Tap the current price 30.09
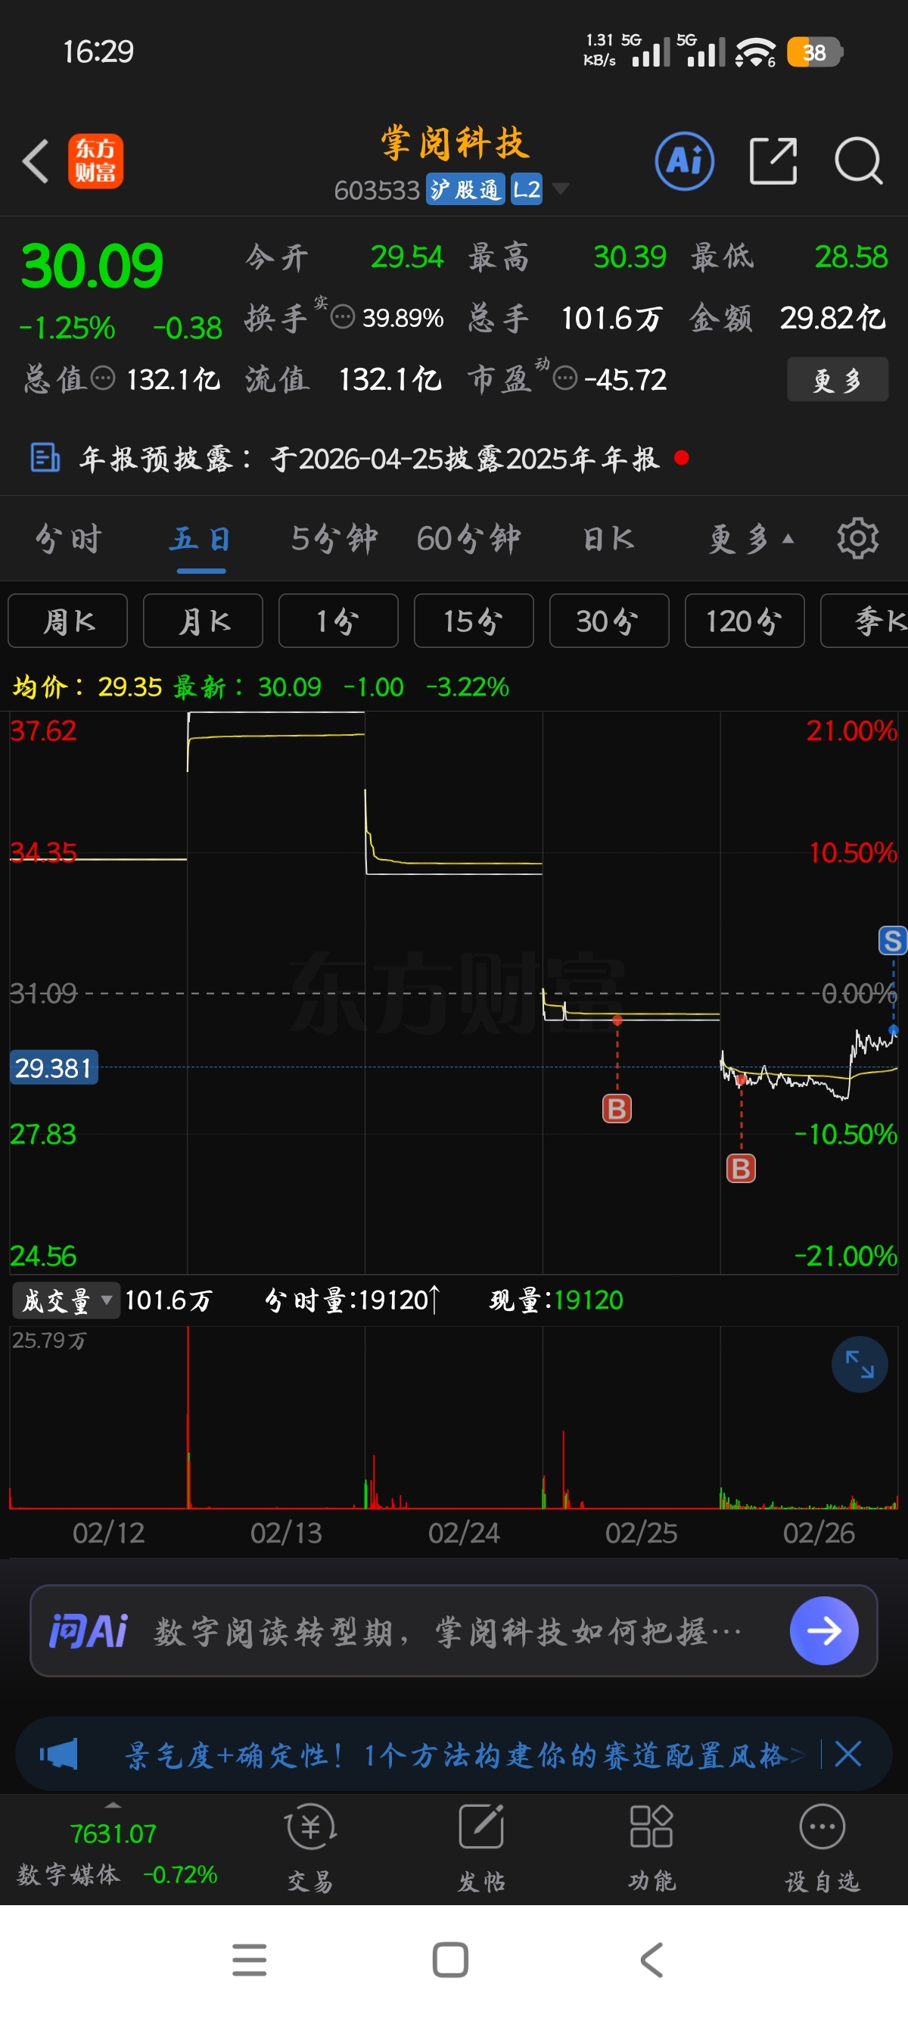Viewport: 908px width, 2021px height. (x=92, y=266)
